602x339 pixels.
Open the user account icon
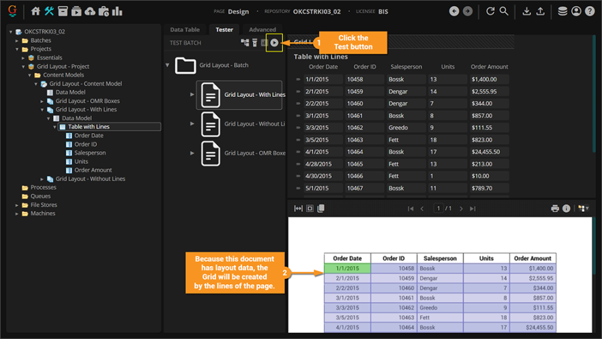click(x=576, y=11)
